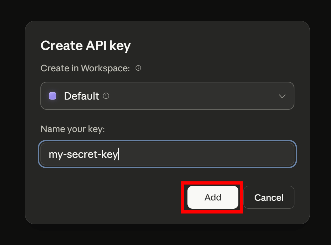Click the empty middle of the workspace dropdown
Viewport: 331px width, 245px height.
(191, 96)
